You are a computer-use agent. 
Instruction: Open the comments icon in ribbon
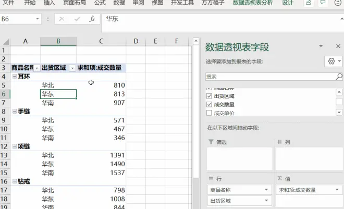tap(323, 3)
